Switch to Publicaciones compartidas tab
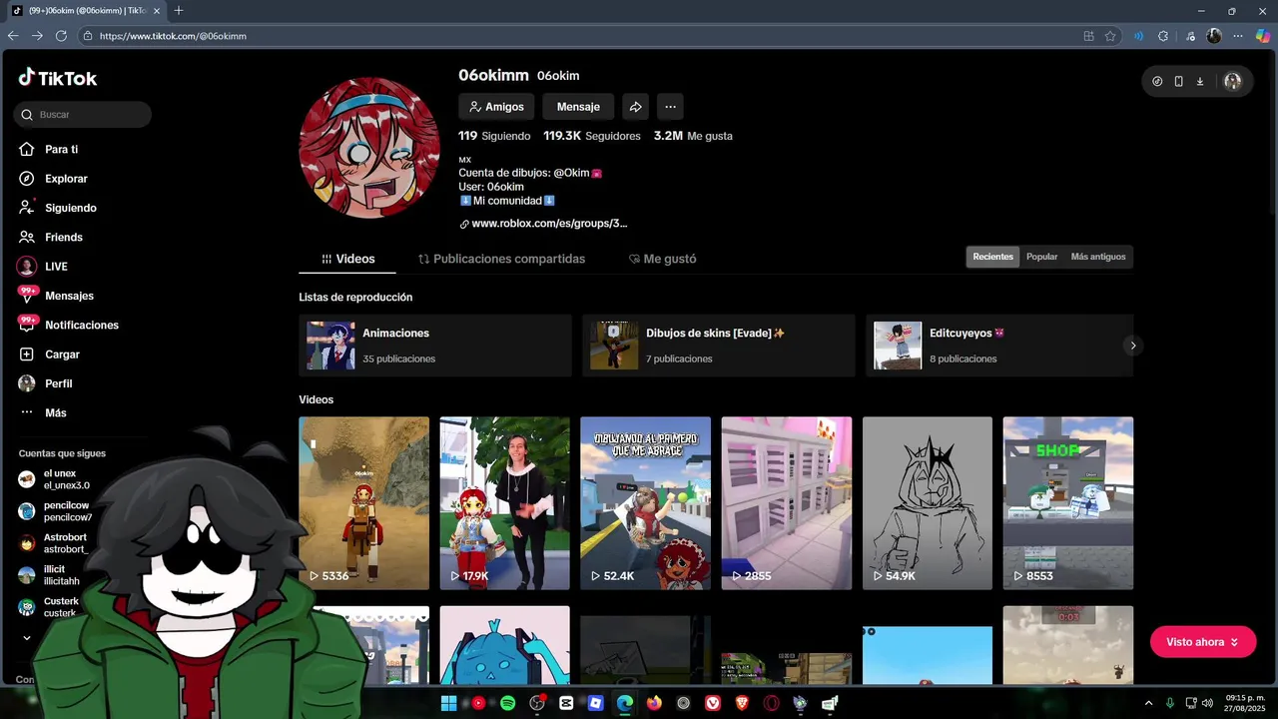Screen dimensions: 1278x719 [x=501, y=259]
